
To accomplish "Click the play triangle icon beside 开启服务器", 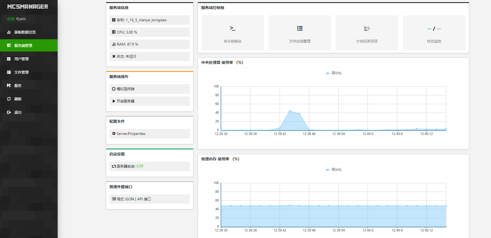I will [x=114, y=101].
